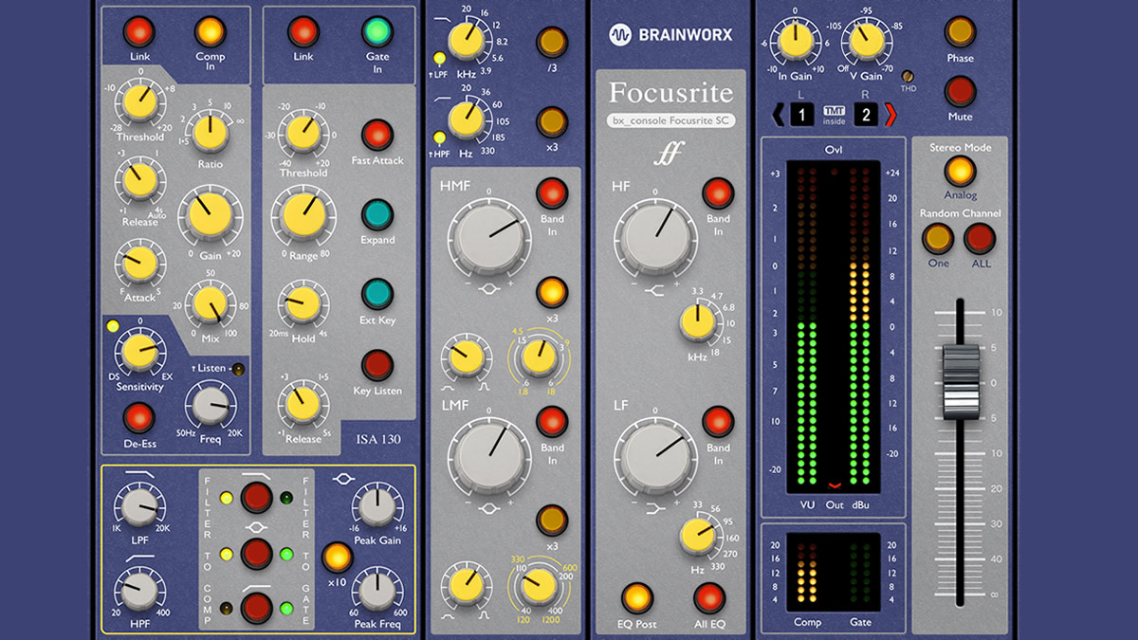Image resolution: width=1138 pixels, height=640 pixels.
Task: Click the bx_console Focusrite SC label
Action: 670,121
